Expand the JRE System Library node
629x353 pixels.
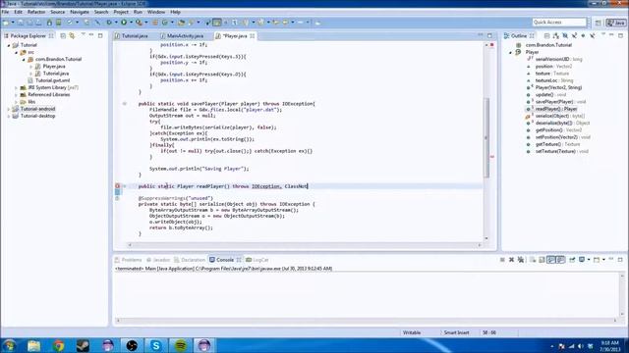point(16,87)
